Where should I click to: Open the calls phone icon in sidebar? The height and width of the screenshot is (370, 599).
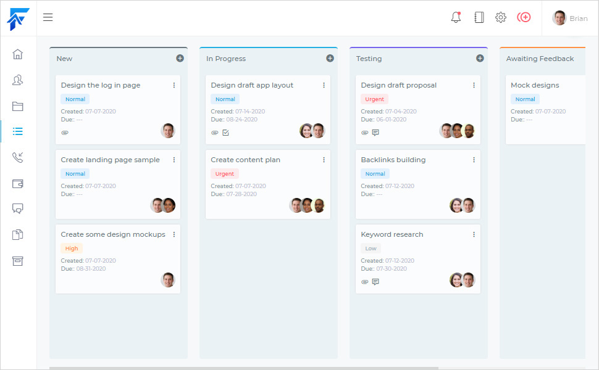18,157
